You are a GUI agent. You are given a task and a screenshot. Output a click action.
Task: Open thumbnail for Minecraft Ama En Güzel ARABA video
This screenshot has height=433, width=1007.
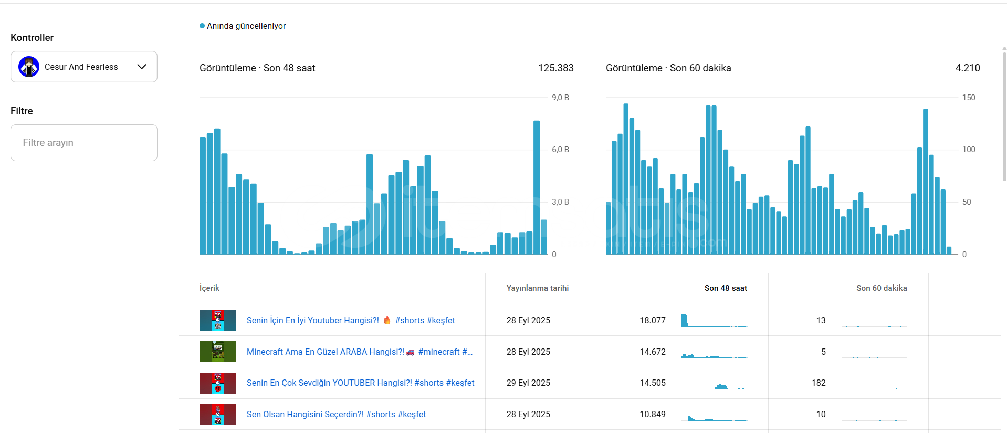[x=218, y=352]
